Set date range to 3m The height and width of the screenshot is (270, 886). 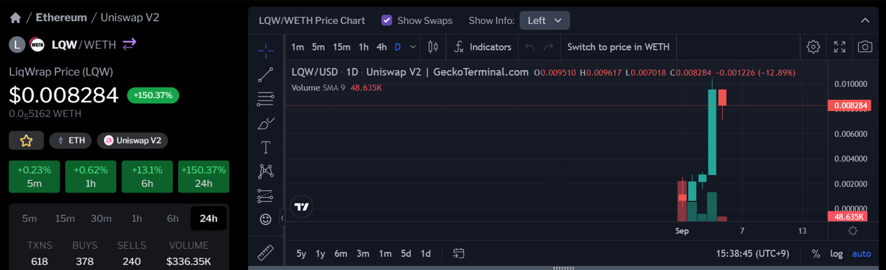pyautogui.click(x=363, y=254)
